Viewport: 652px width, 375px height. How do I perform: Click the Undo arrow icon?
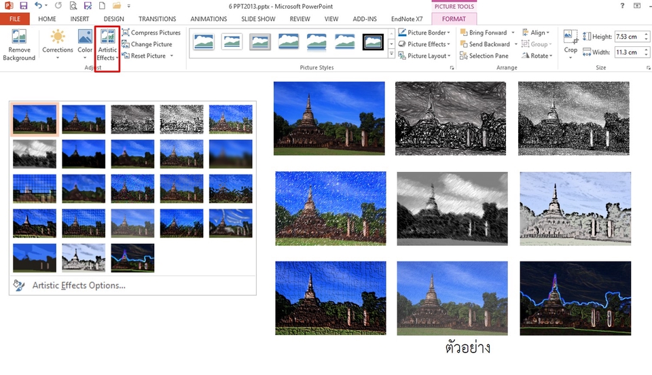[x=38, y=6]
